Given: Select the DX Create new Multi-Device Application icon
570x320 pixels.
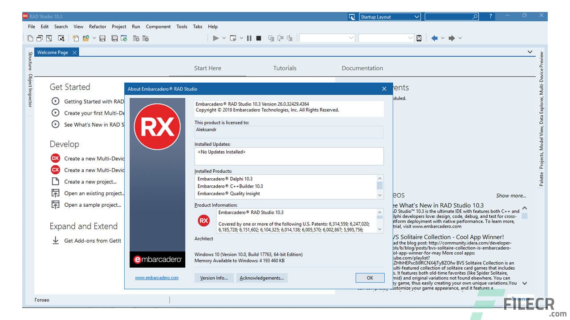Looking at the screenshot, I should (55, 158).
